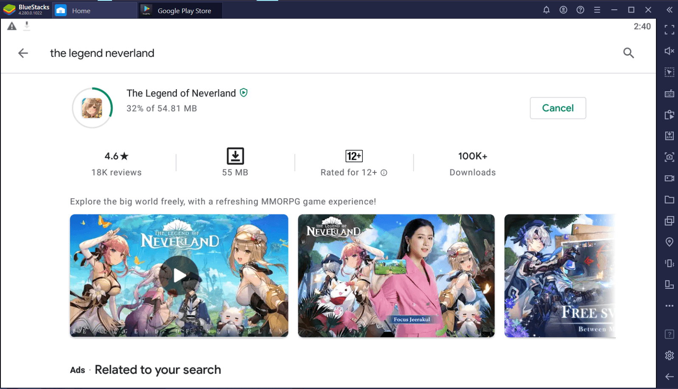
Task: Cancel the Legend of Neverland download
Action: [558, 108]
